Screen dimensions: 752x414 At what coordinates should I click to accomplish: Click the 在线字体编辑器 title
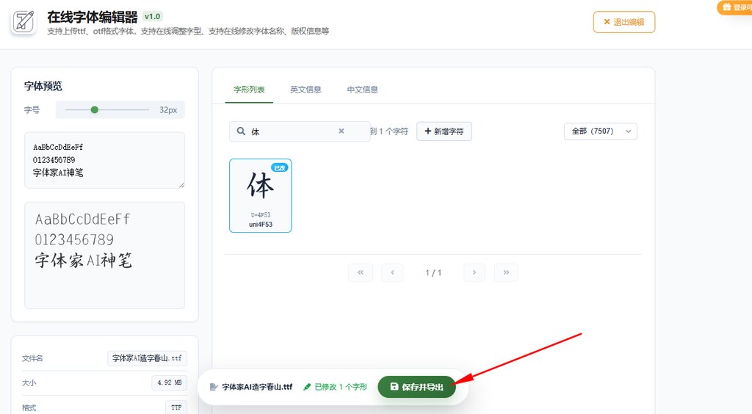click(93, 17)
